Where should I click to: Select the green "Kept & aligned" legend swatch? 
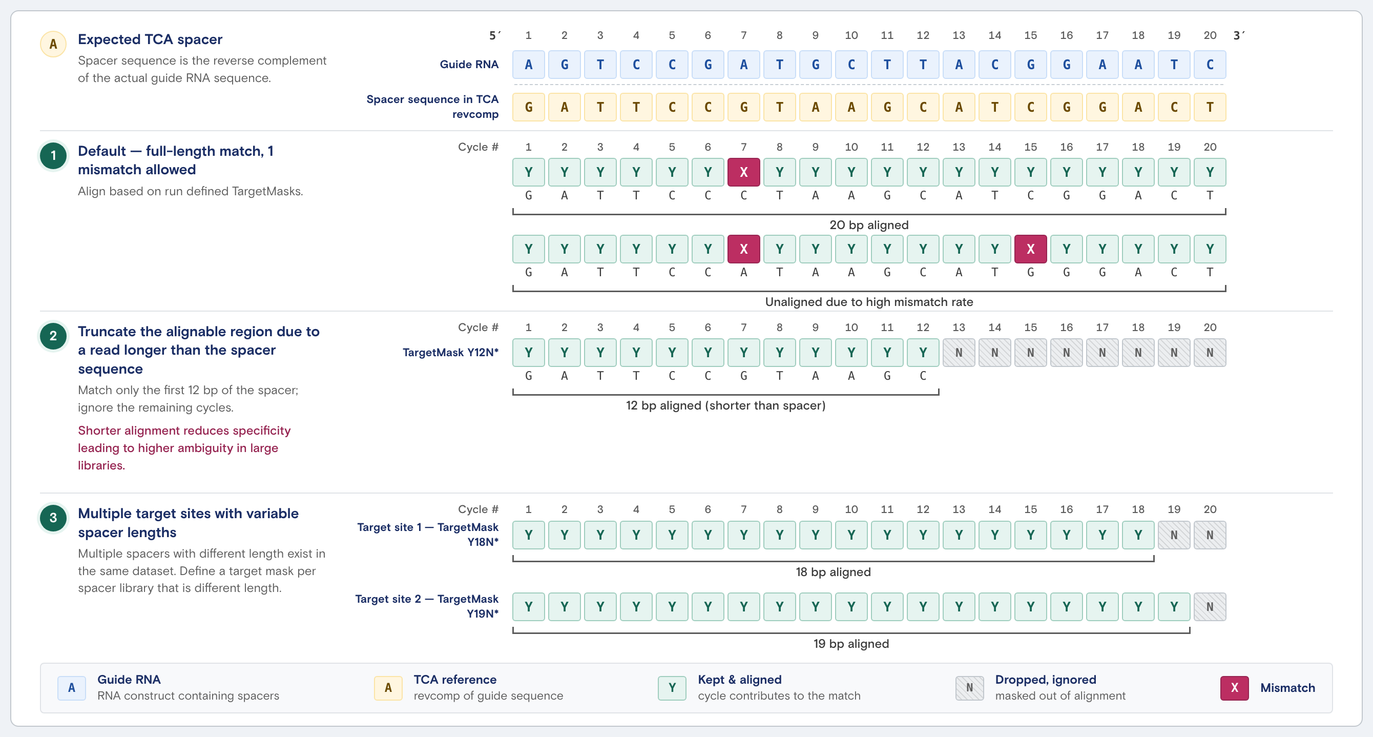[672, 688]
